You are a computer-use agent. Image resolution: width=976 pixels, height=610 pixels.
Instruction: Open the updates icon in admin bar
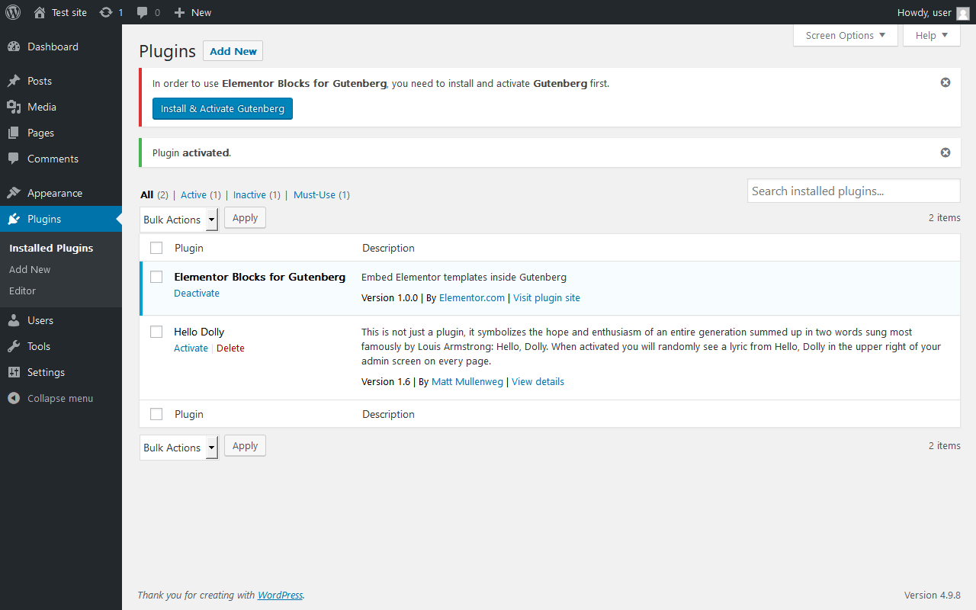pos(106,12)
